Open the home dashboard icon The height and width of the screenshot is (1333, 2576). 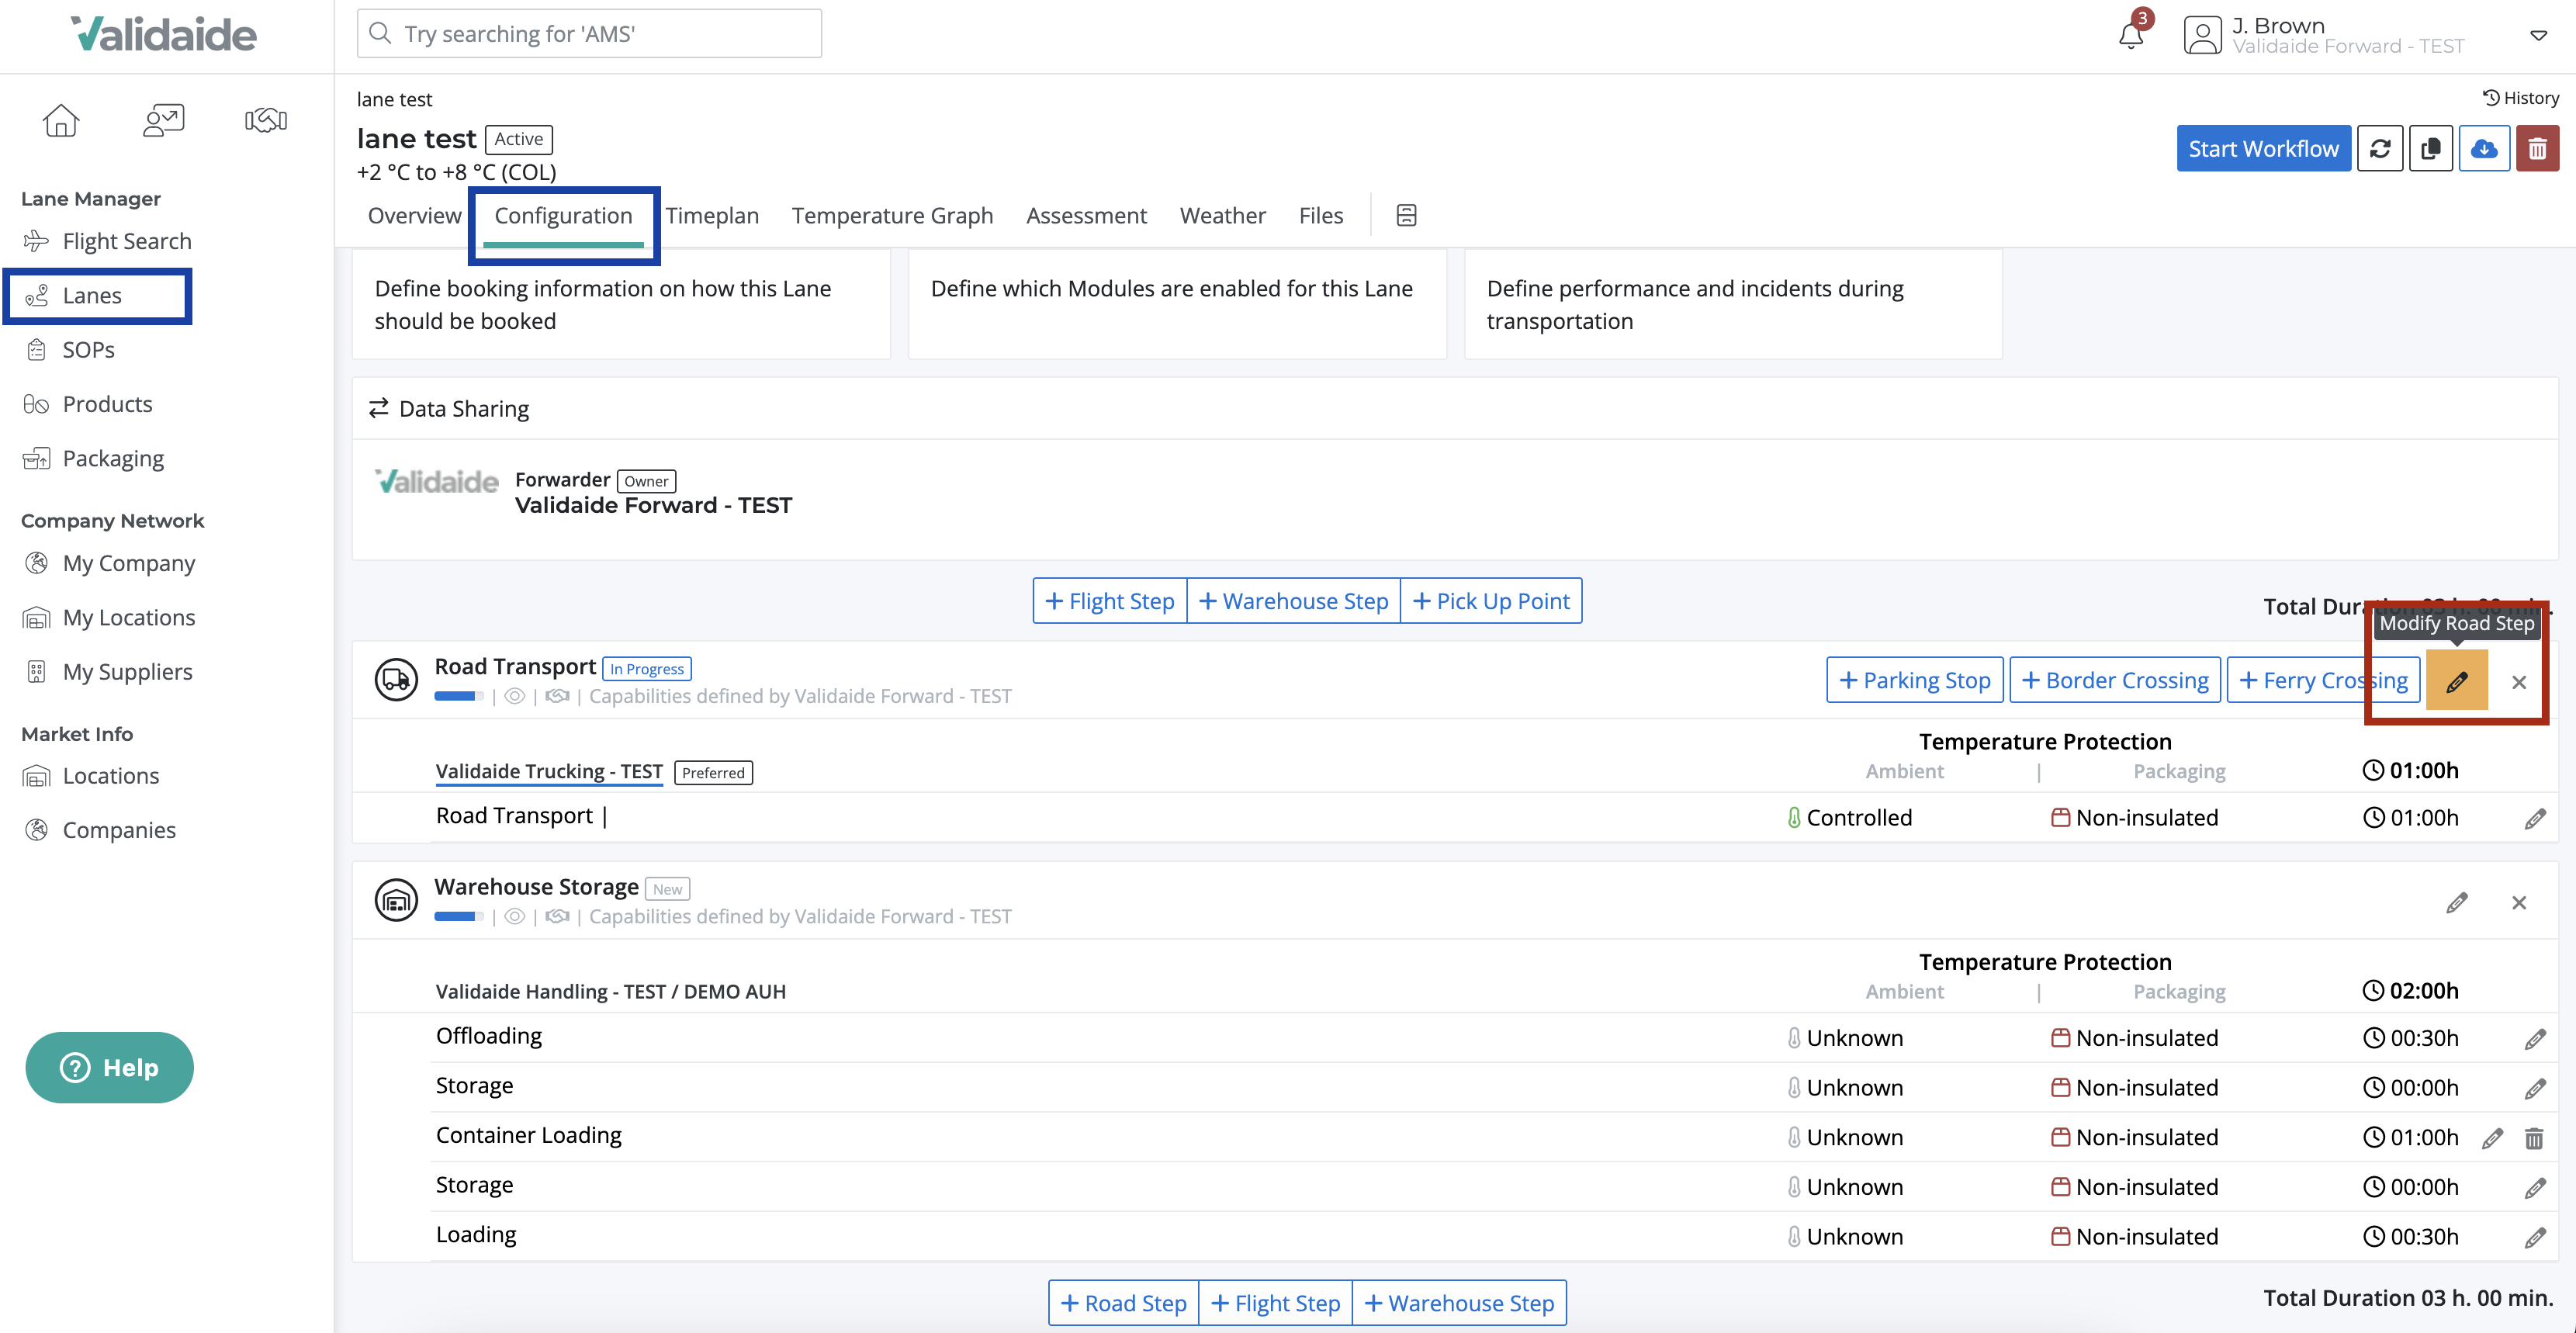click(x=61, y=120)
